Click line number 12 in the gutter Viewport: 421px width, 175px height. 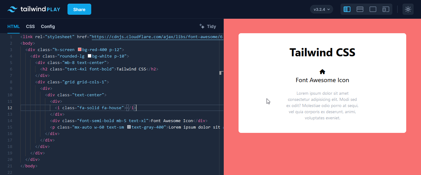pos(10,108)
